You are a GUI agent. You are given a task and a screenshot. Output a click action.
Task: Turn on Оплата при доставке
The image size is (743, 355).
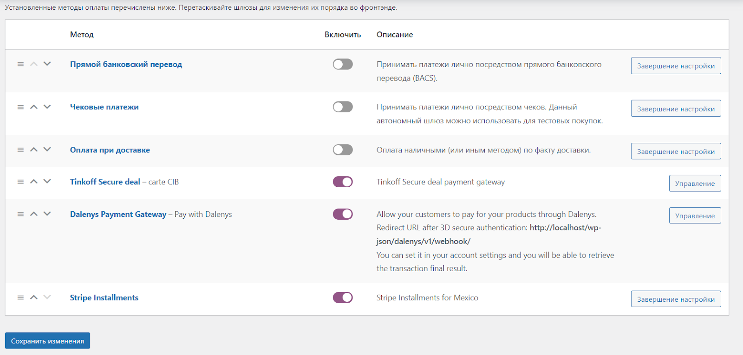[343, 150]
